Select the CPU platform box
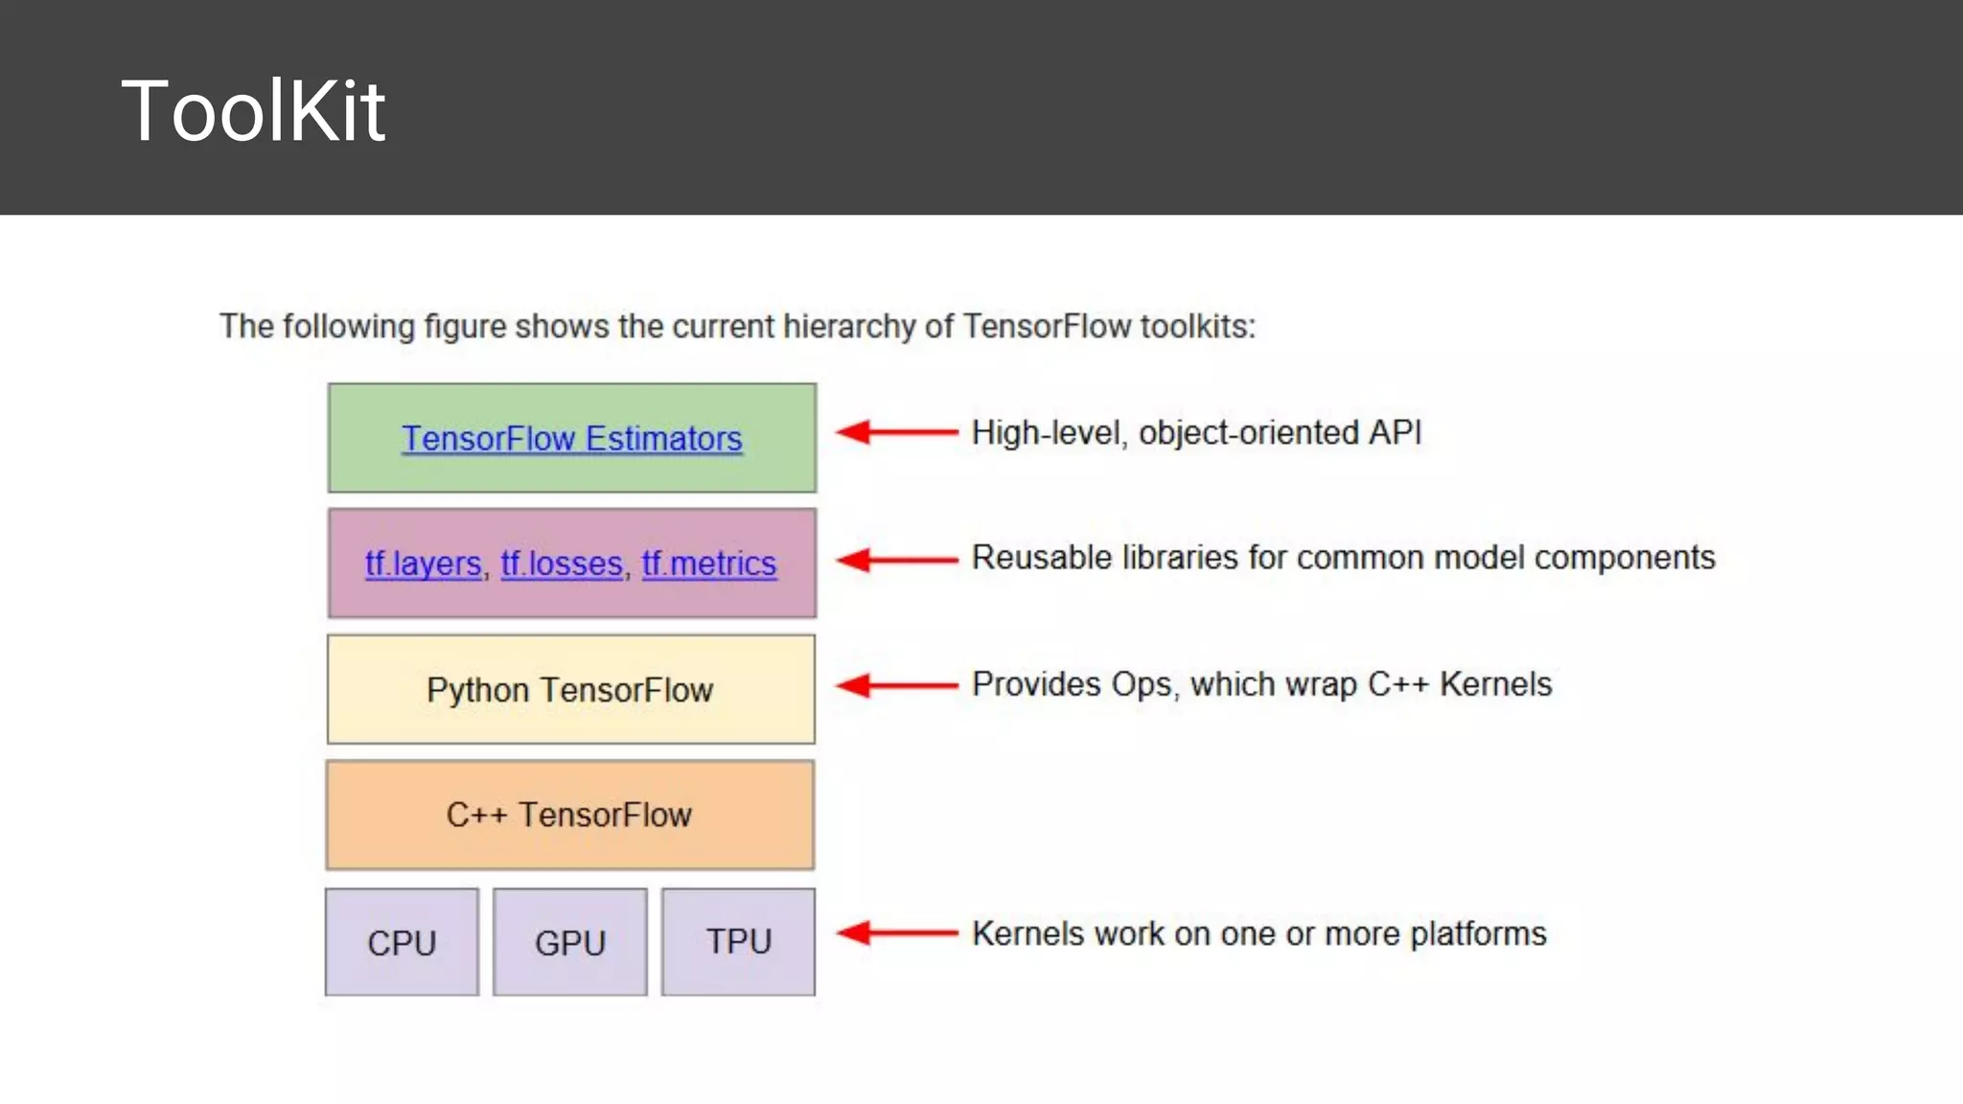 click(x=402, y=943)
